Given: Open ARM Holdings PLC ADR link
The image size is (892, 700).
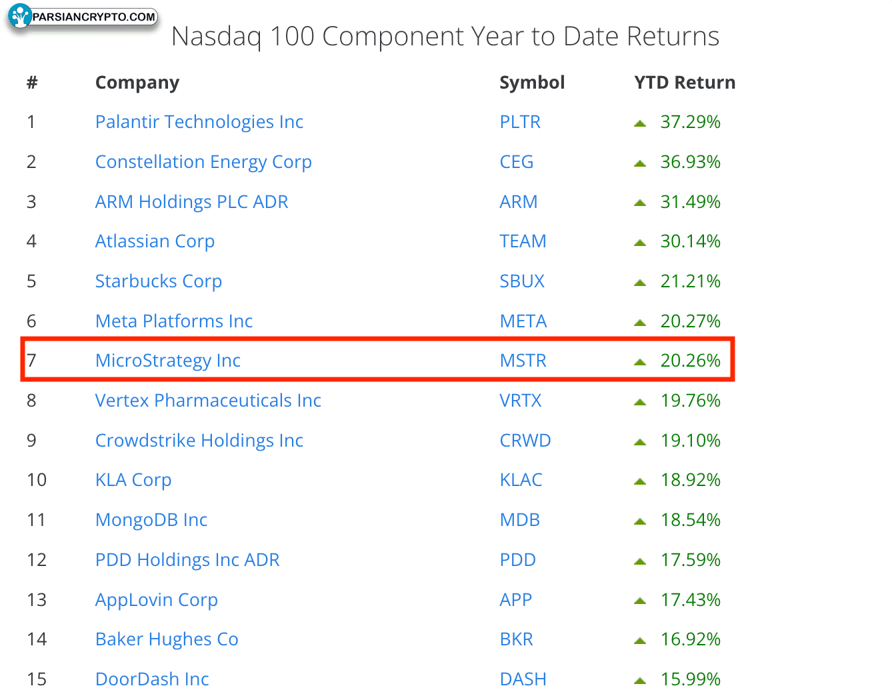Looking at the screenshot, I should click(192, 202).
